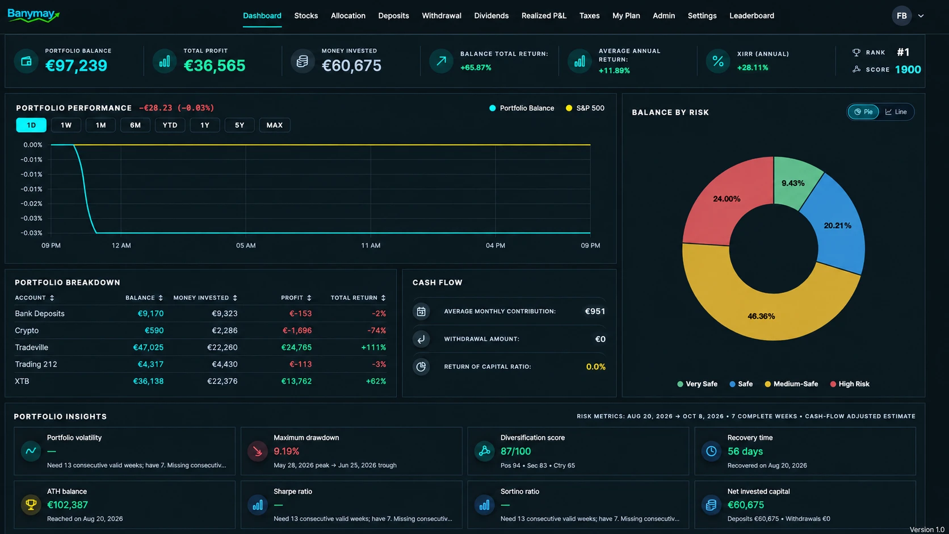Open the Dividends tab
Viewport: 949px width, 534px height.
(x=492, y=16)
